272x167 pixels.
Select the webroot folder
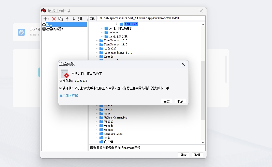click(x=114, y=32)
